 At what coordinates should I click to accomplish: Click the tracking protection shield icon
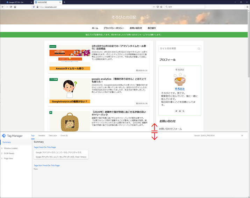pos(34,7)
